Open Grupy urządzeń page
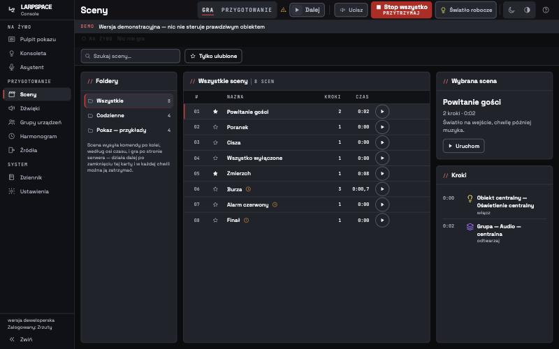559x349 pixels. [37, 122]
